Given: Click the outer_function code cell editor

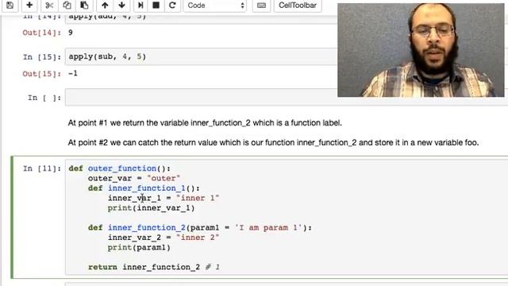Looking at the screenshot, I should 287,217.
